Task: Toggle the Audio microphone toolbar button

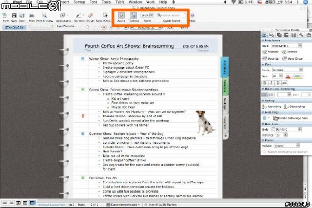Action: (x=121, y=15)
